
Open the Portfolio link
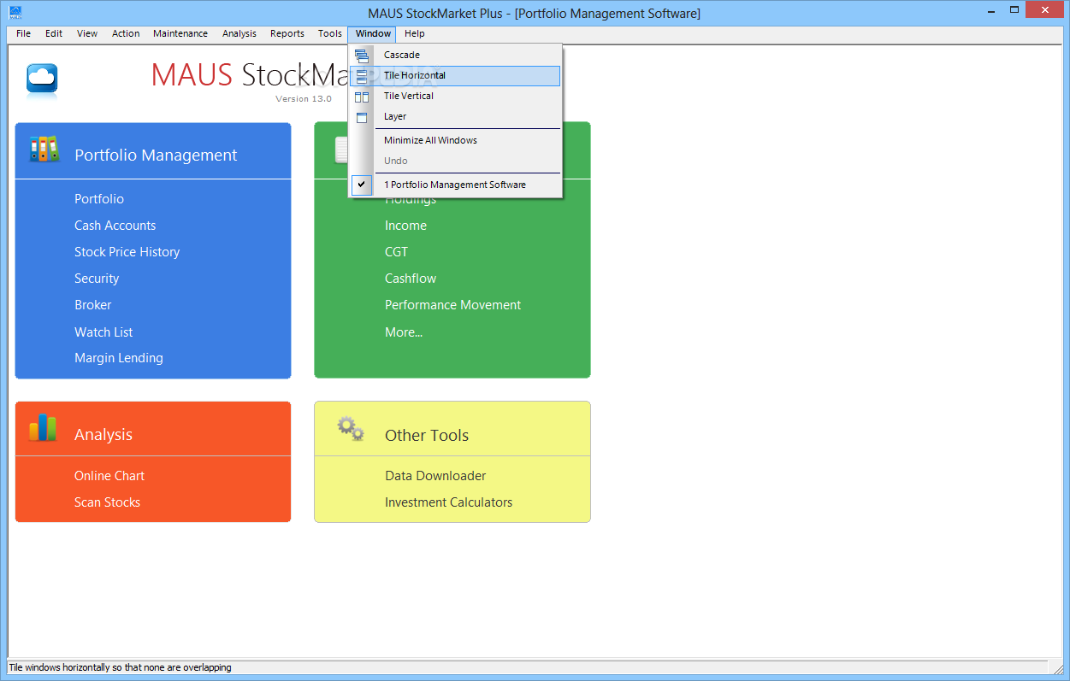pos(99,199)
